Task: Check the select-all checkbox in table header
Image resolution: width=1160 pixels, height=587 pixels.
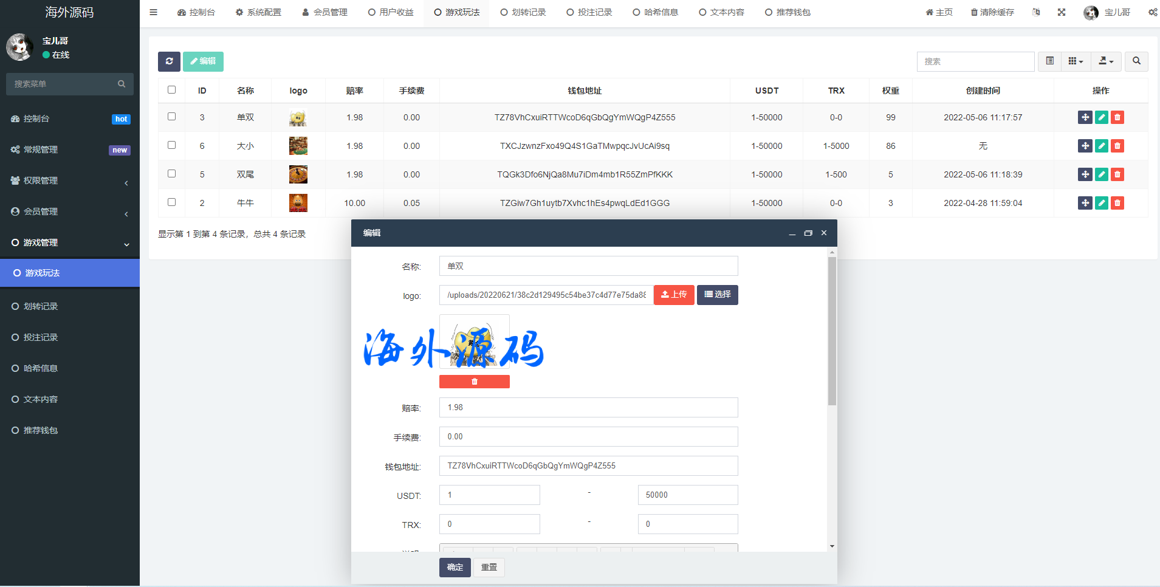Action: (x=172, y=90)
